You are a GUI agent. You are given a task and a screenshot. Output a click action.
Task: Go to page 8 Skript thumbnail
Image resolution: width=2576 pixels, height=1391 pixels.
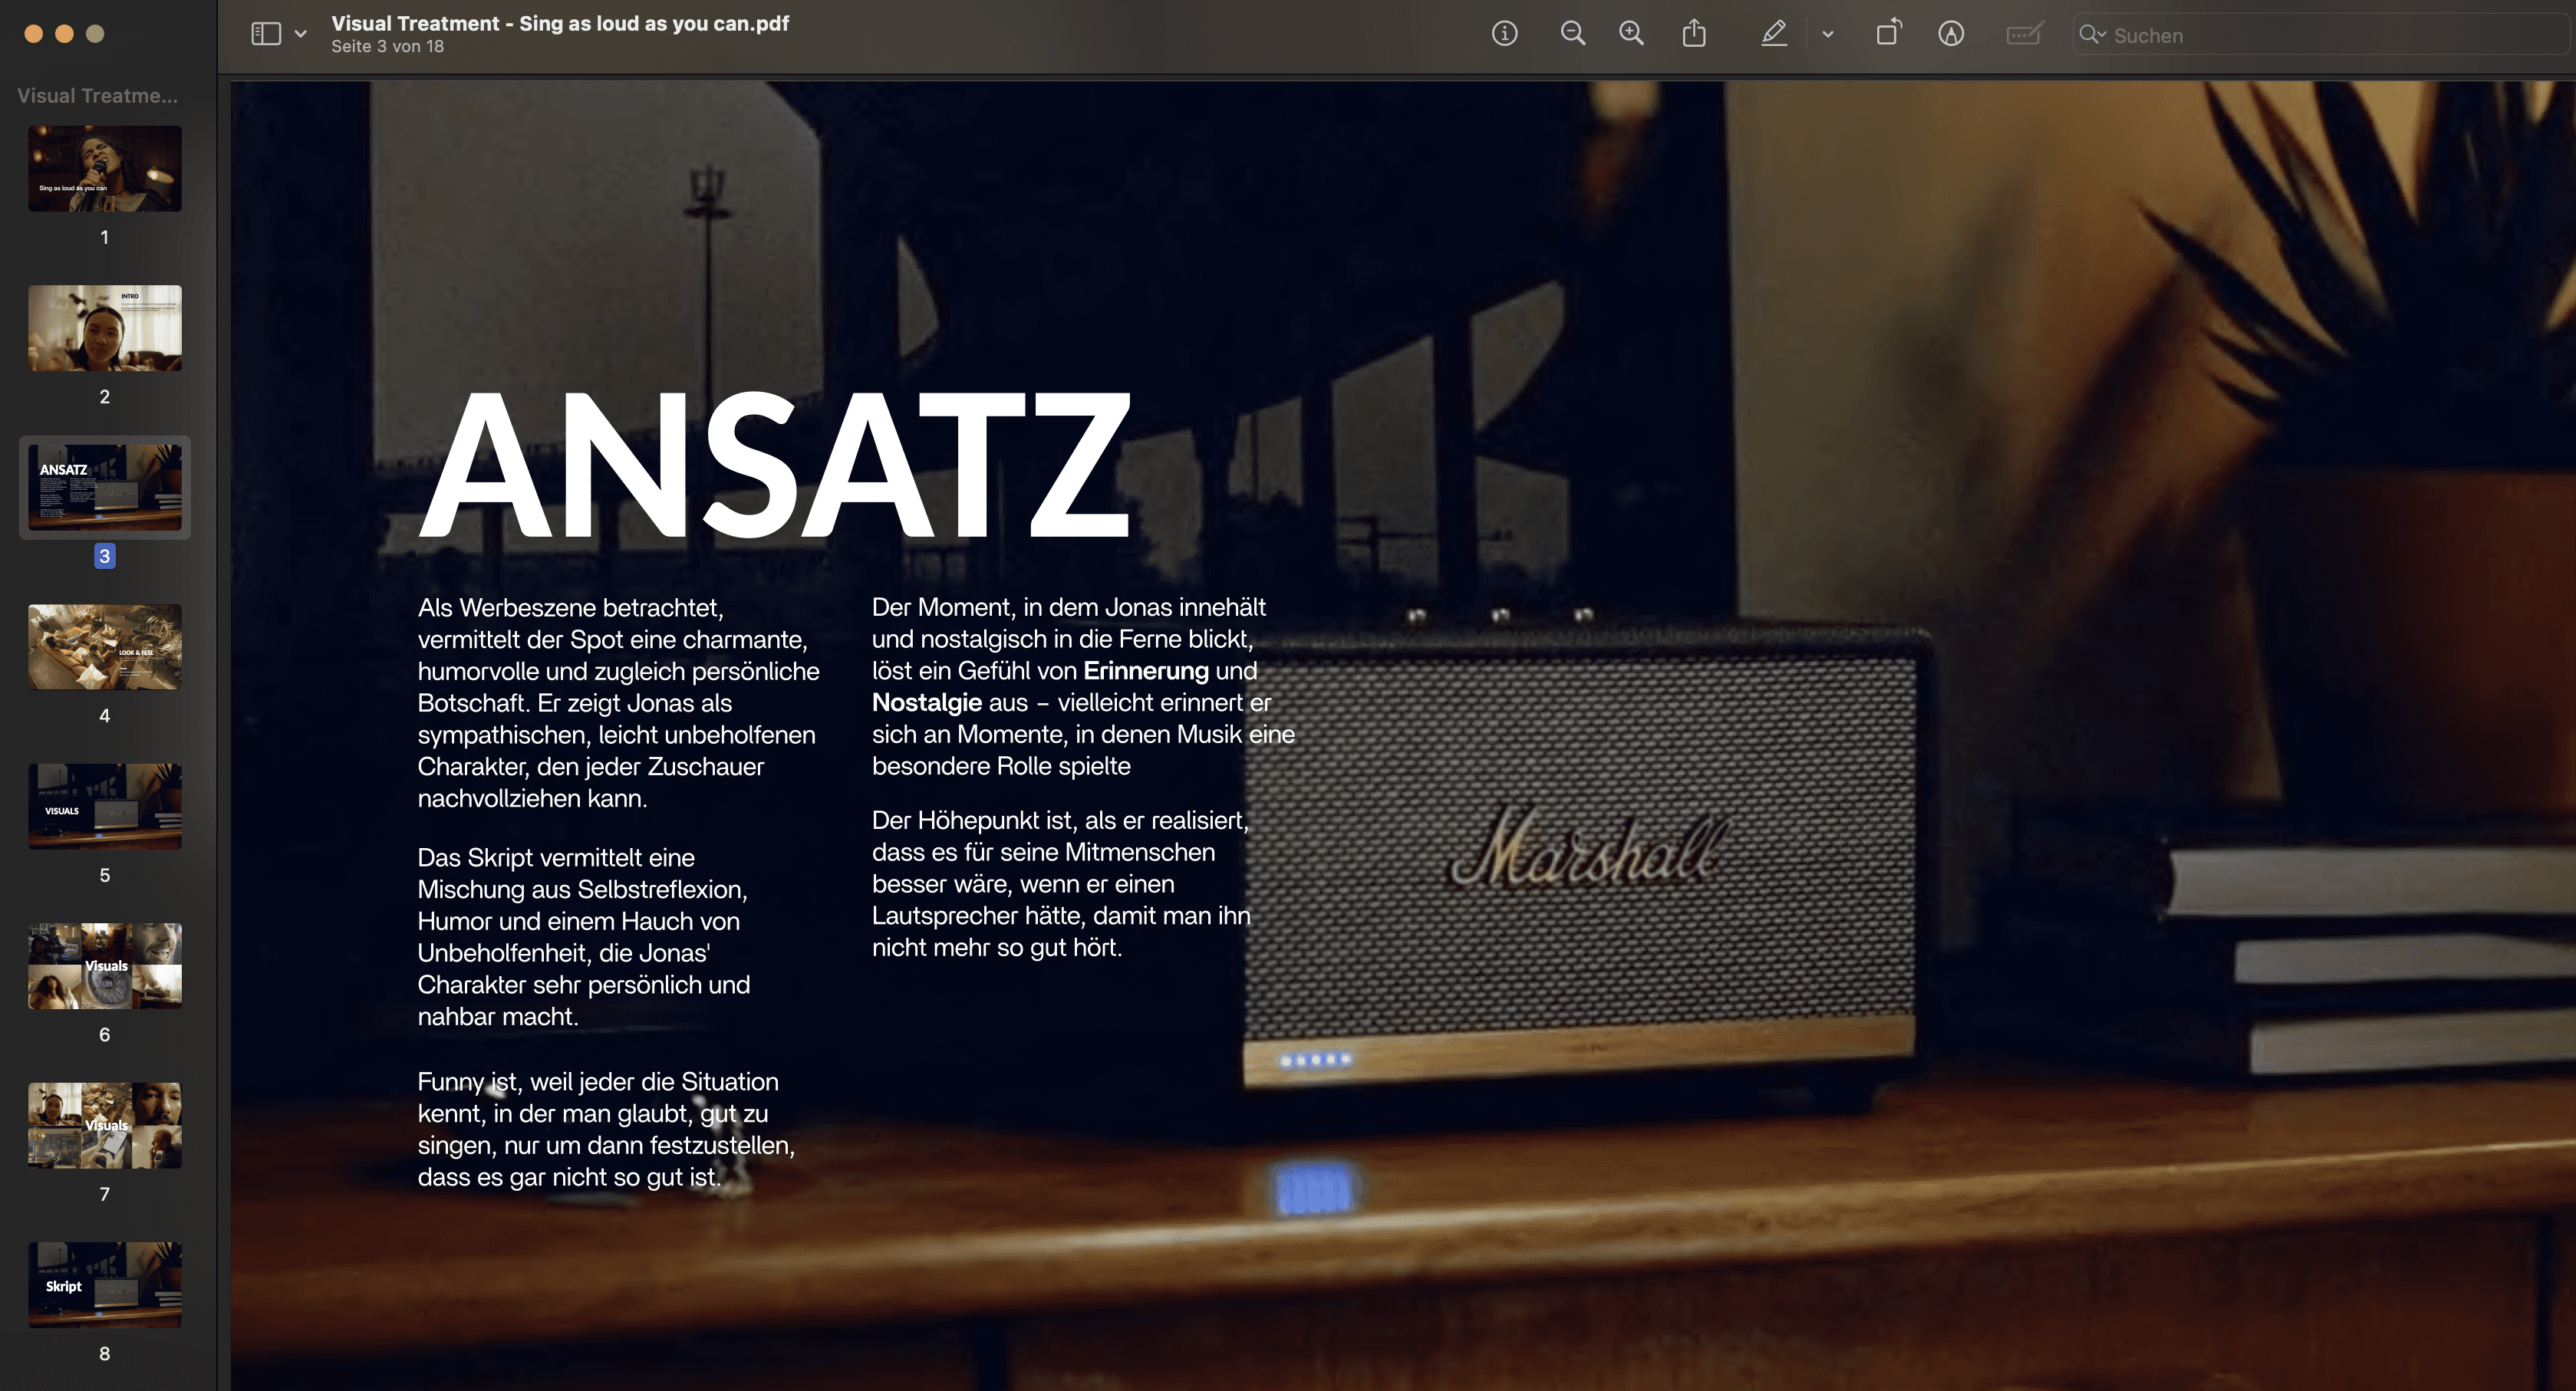(x=105, y=1285)
